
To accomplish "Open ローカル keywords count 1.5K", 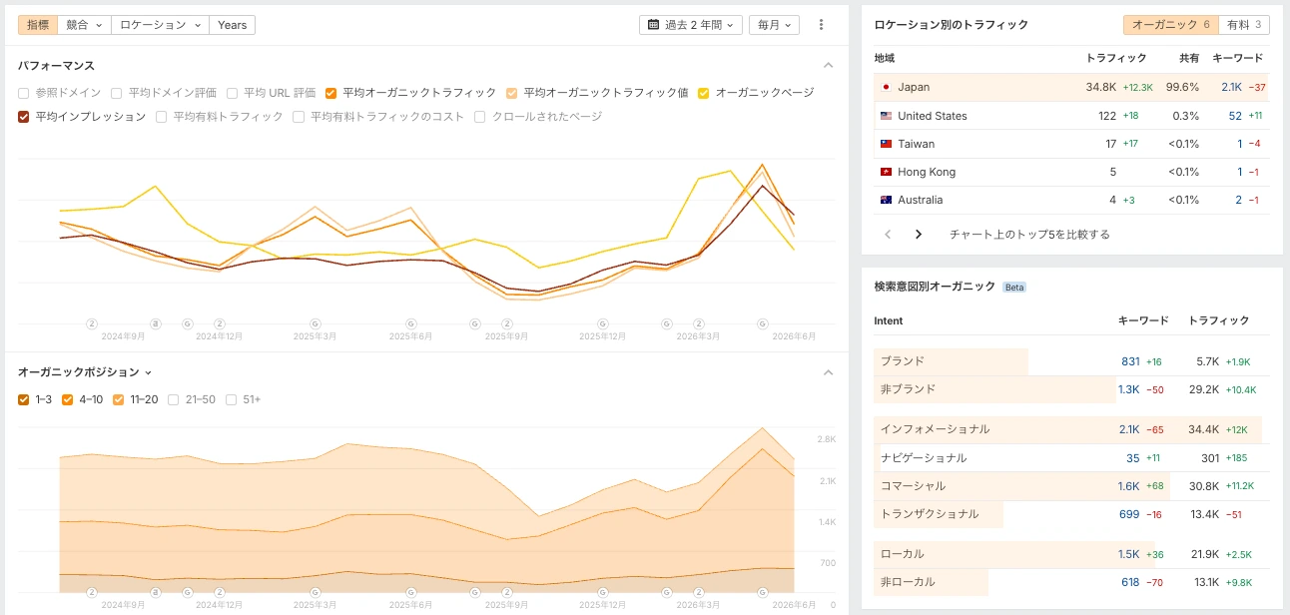I will (1129, 554).
